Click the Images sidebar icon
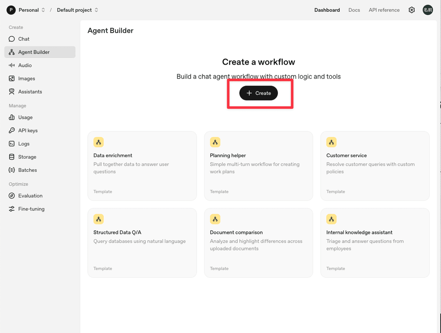The width and height of the screenshot is (441, 333). tap(12, 79)
